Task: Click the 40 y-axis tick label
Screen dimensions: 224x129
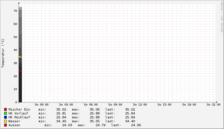Action: [x=15, y=50]
